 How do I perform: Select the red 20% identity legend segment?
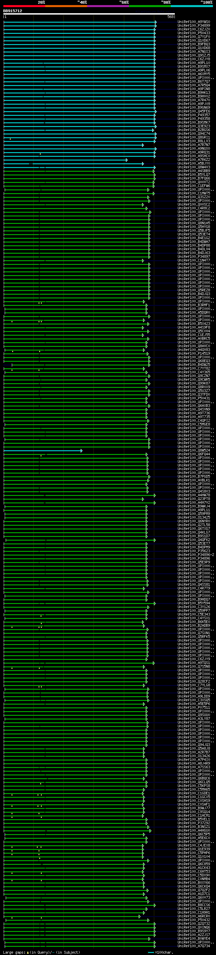[24, 6]
